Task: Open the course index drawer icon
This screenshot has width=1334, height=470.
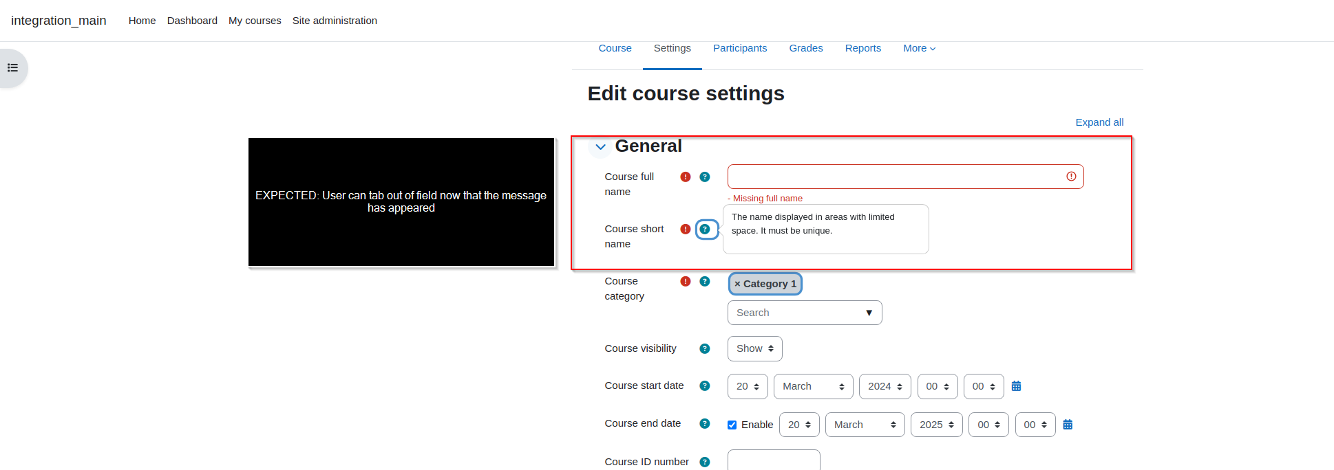Action: tap(12, 68)
